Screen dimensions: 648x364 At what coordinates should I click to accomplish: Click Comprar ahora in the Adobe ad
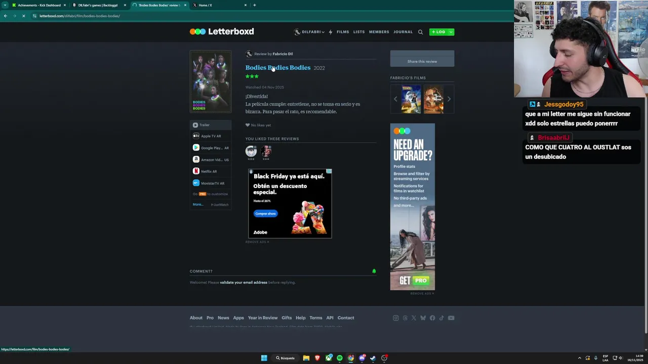tap(265, 213)
